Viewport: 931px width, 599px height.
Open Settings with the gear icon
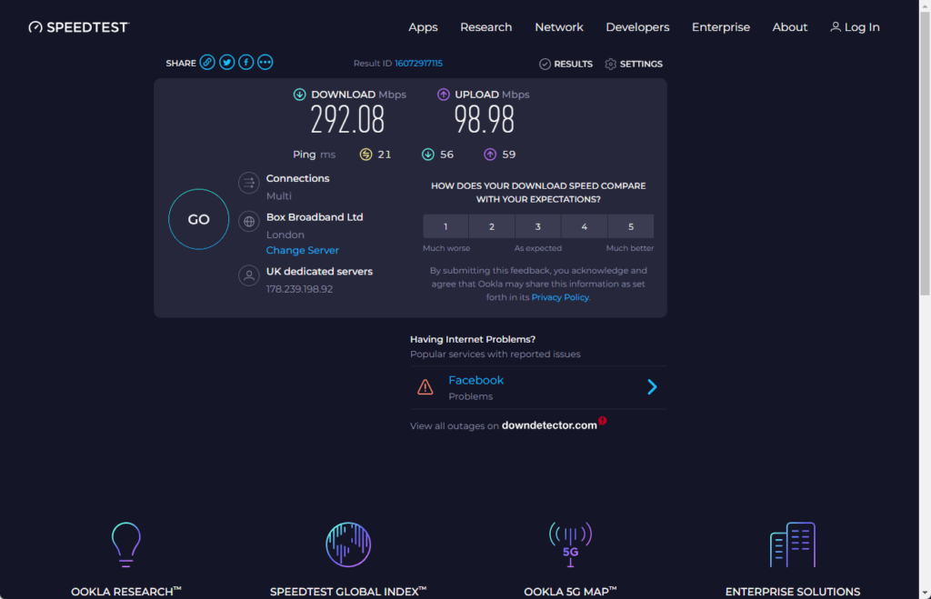tap(634, 65)
